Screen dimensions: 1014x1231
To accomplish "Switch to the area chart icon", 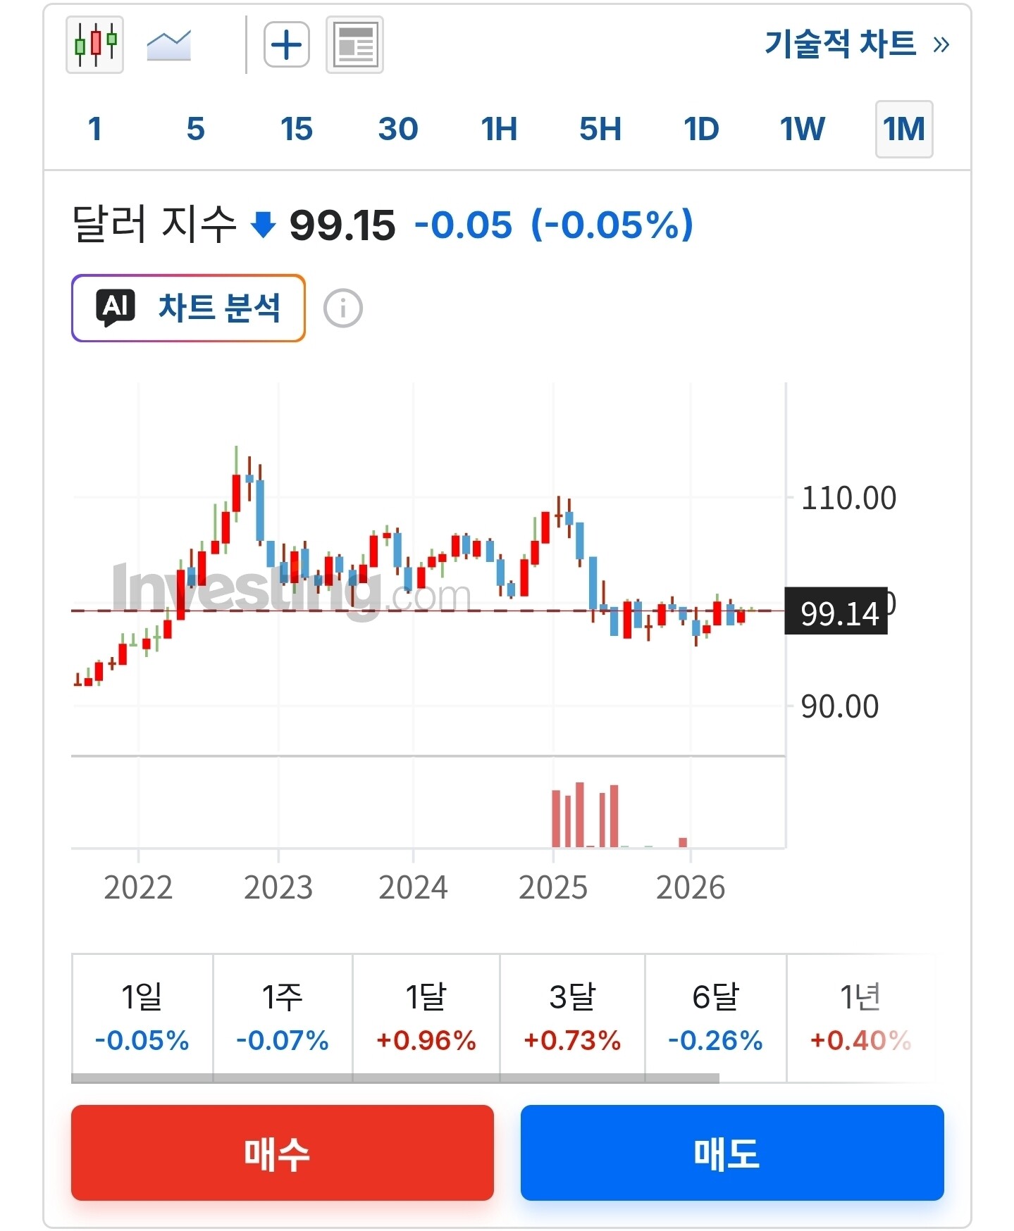I will click(168, 45).
